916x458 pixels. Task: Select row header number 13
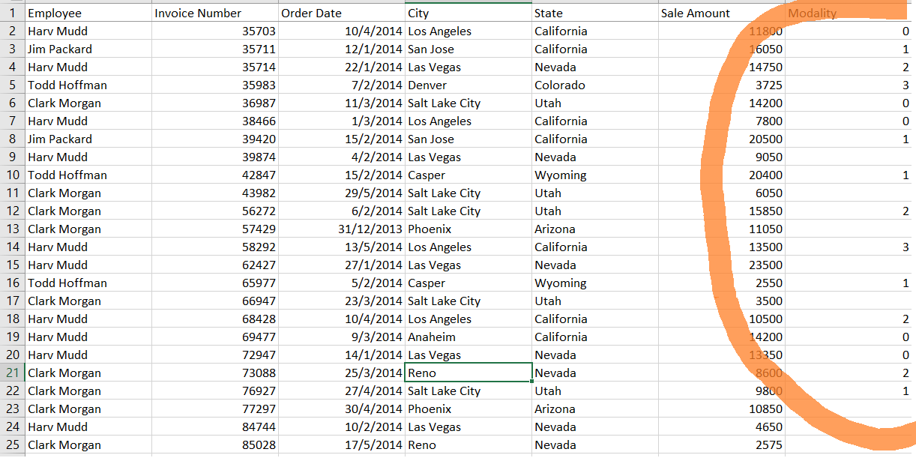(x=12, y=229)
